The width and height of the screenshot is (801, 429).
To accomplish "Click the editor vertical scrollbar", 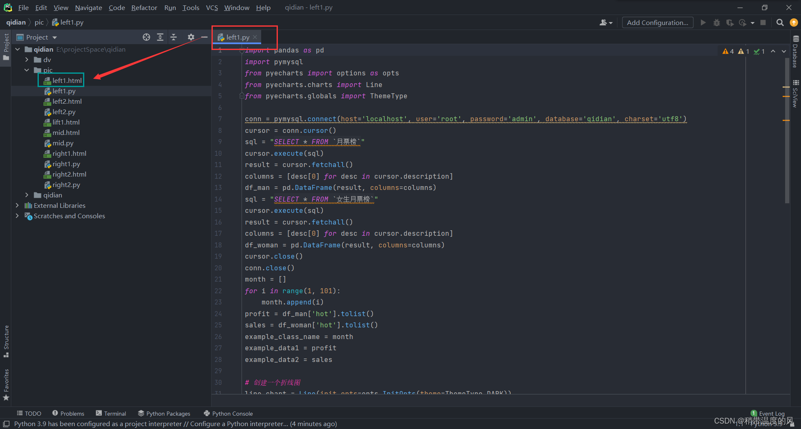I will (x=787, y=131).
